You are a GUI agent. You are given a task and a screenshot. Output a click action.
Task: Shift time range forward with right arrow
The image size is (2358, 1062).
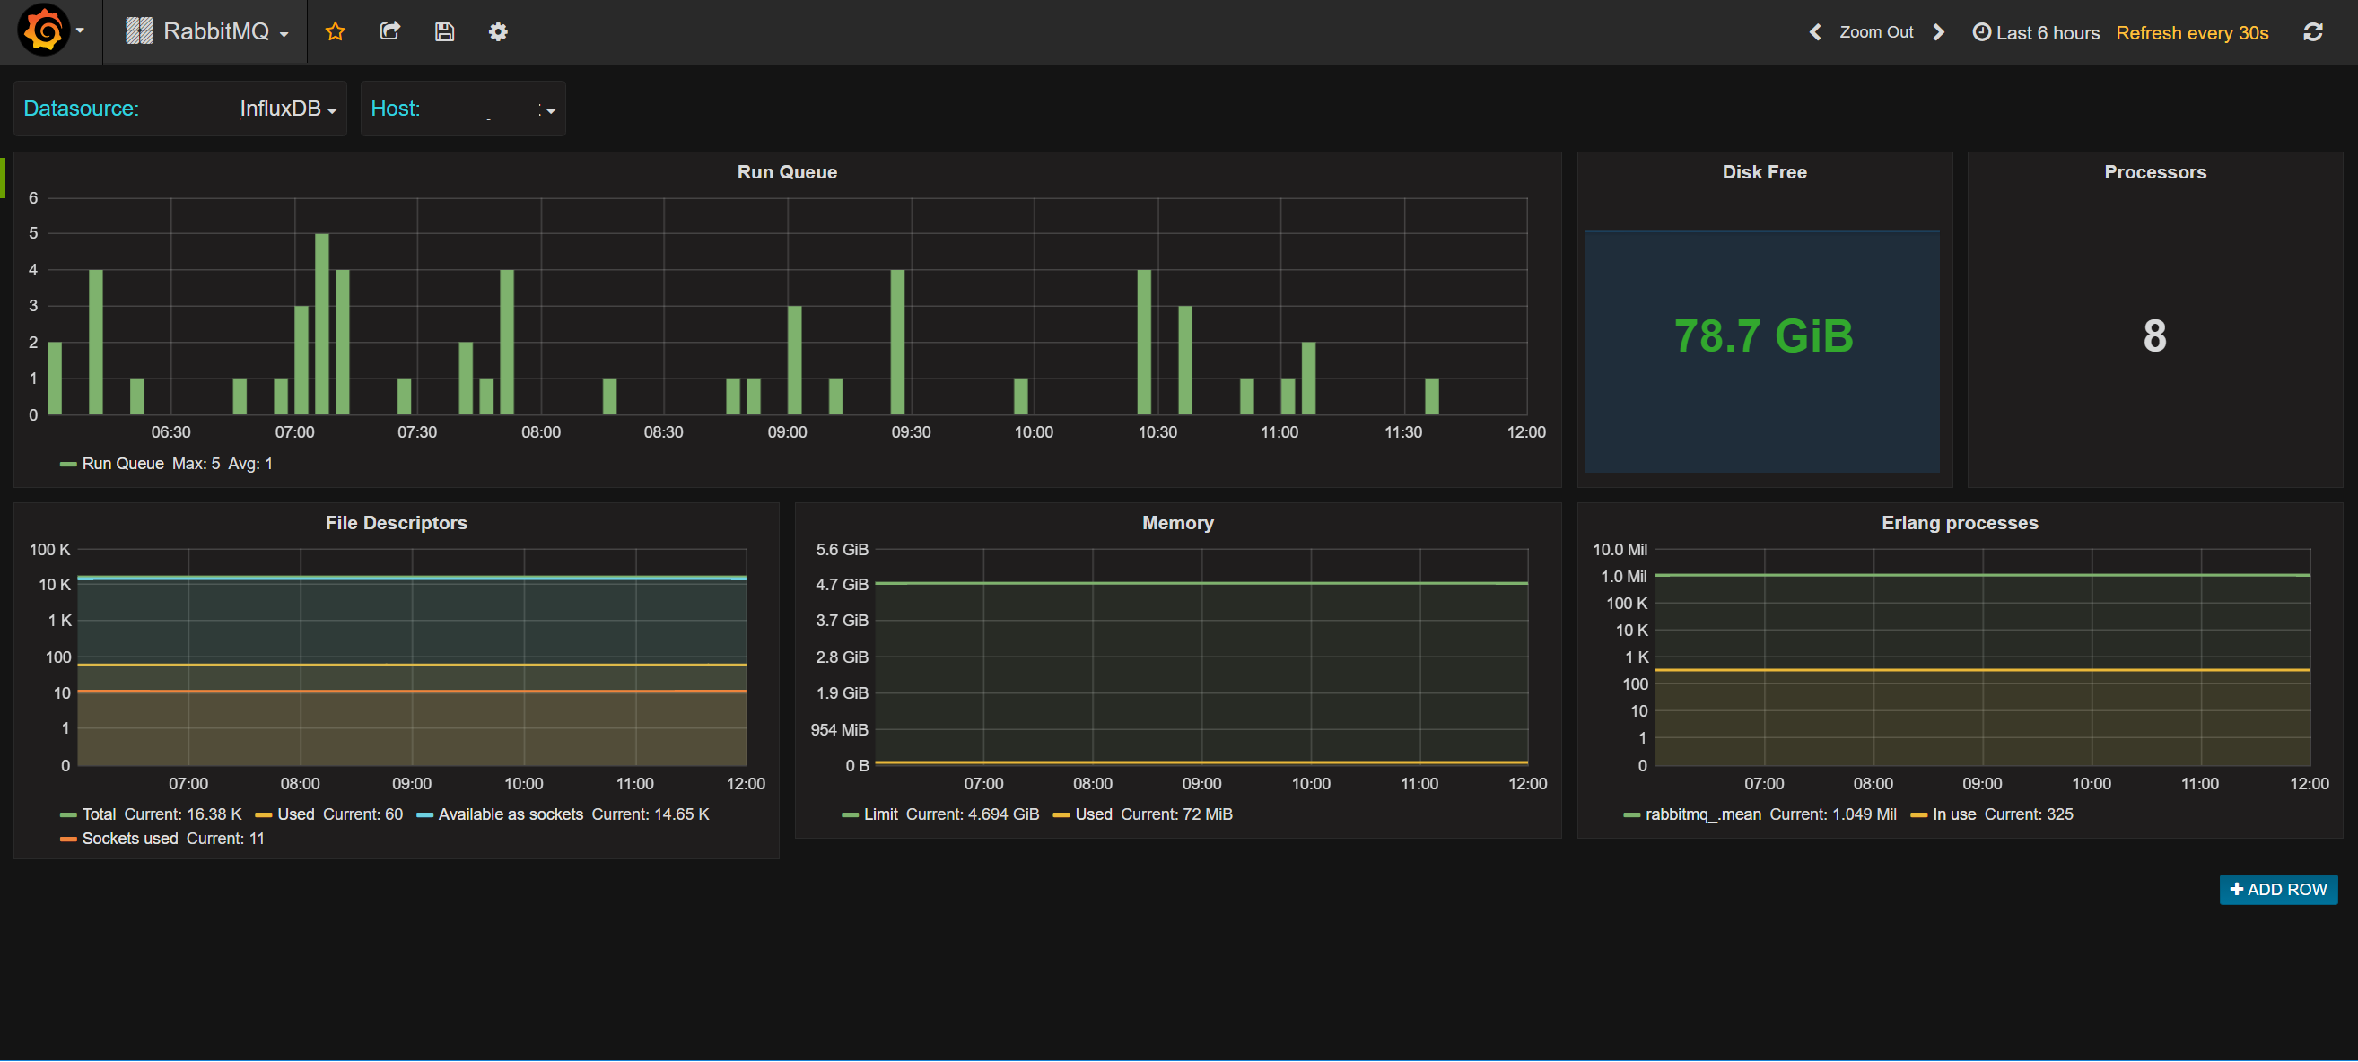[1939, 32]
